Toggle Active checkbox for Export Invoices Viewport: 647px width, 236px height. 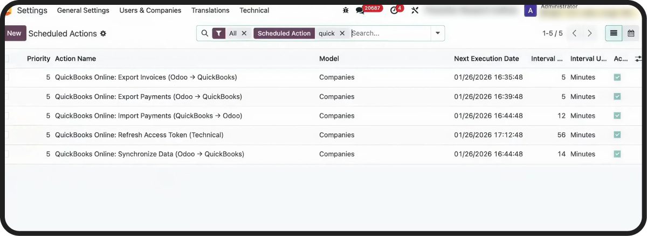(x=617, y=77)
